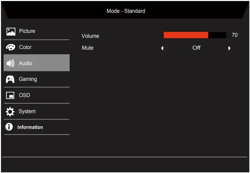This screenshot has width=250, height=173.
Task: Toggle Mute using the Off value
Action: pos(196,48)
